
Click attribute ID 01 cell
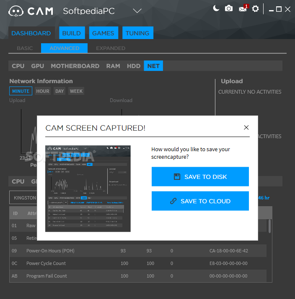coord(14,226)
